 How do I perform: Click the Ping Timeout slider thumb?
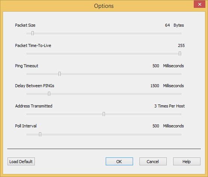click(x=60, y=74)
